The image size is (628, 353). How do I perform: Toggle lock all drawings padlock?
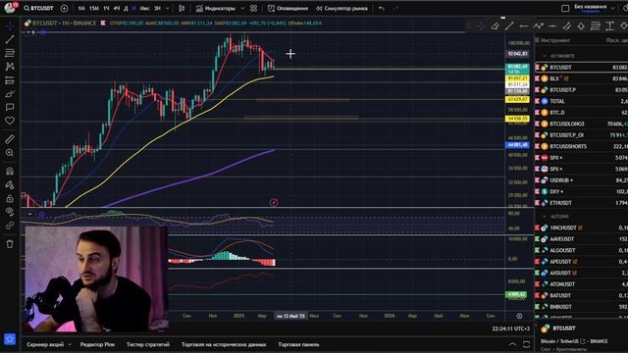[x=10, y=198]
